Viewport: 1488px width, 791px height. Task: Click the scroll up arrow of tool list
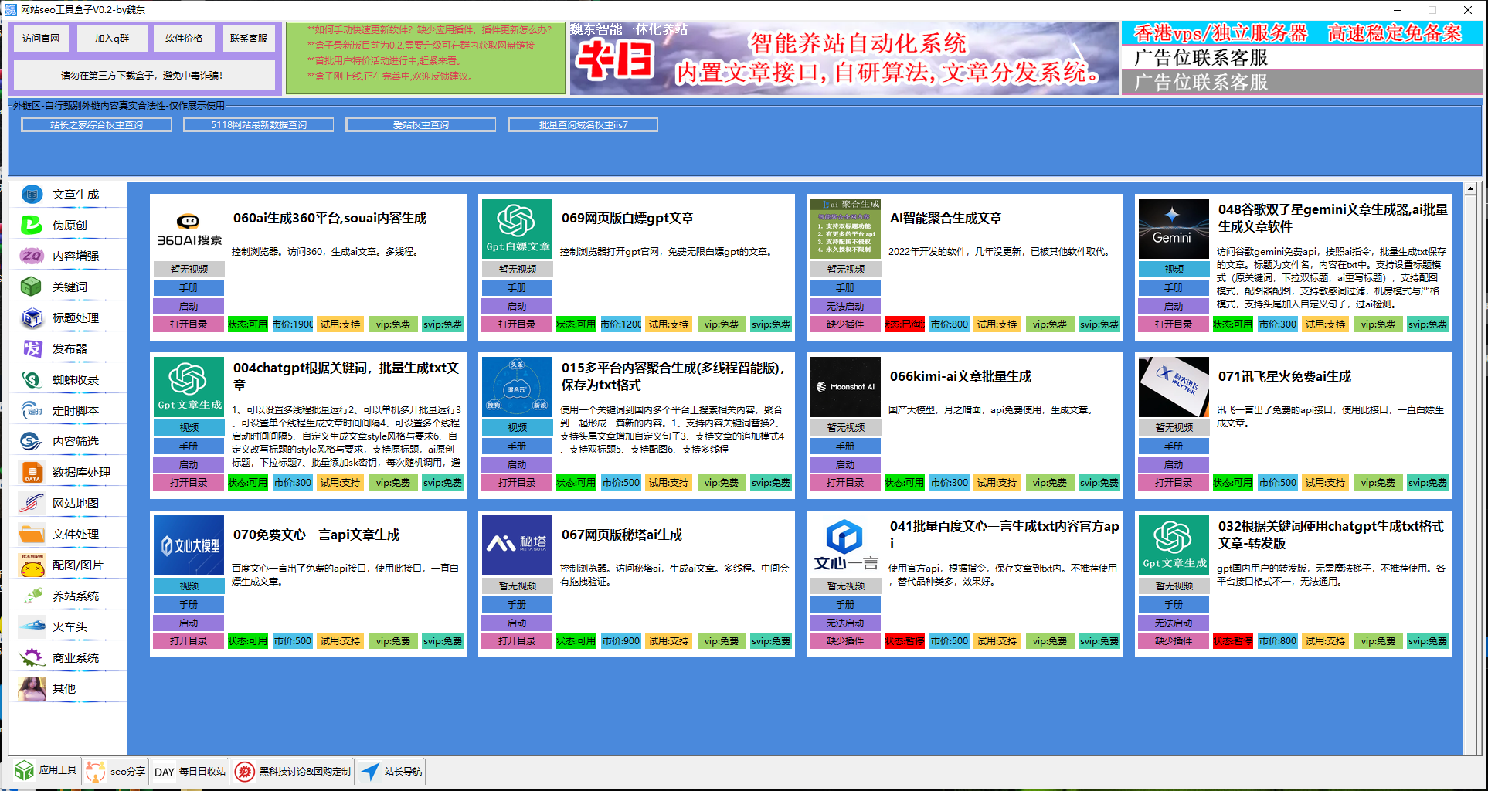pos(1470,188)
